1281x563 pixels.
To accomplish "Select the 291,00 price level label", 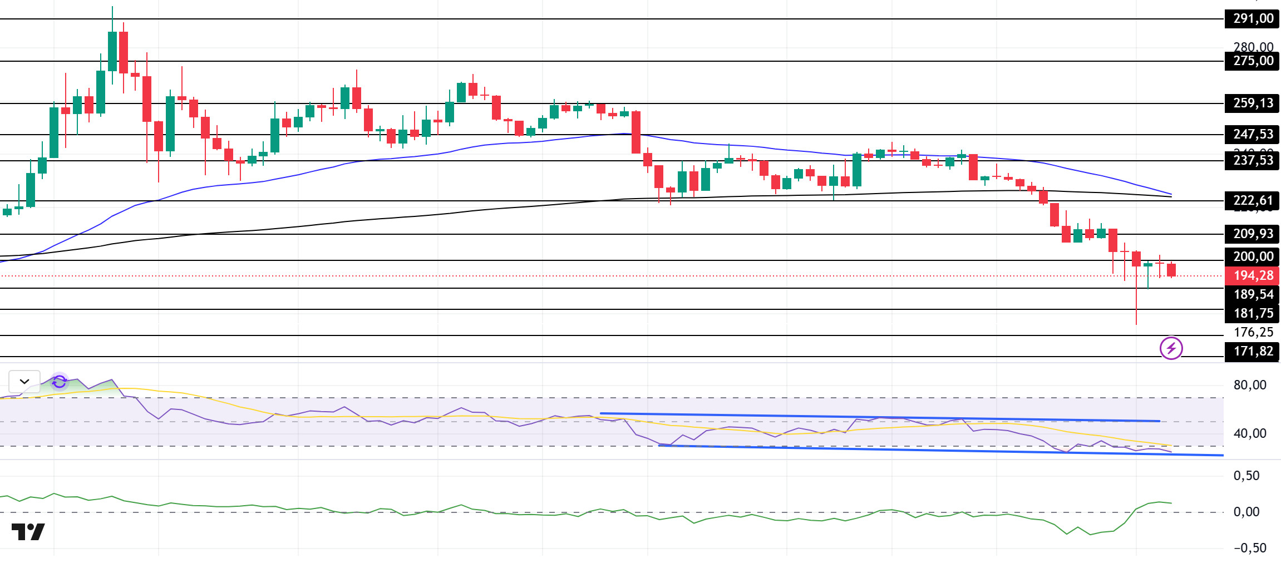I will pyautogui.click(x=1252, y=19).
